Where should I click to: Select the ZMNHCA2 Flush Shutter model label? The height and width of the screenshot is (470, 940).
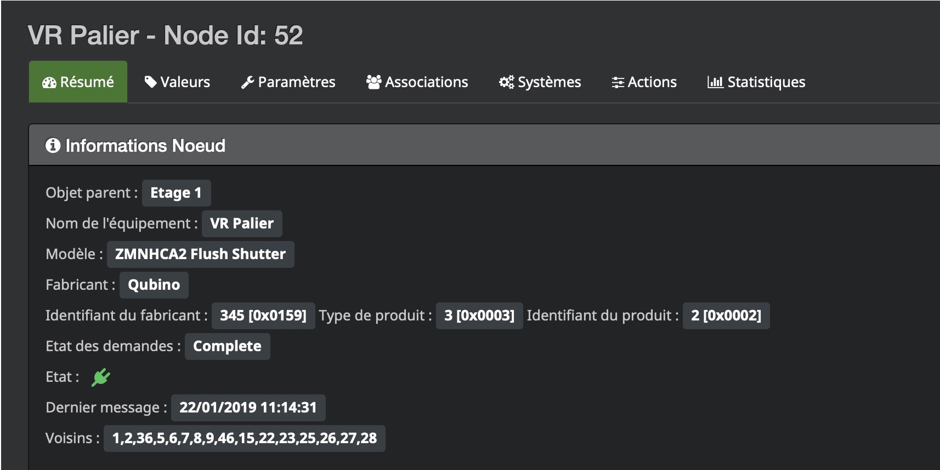pyautogui.click(x=200, y=254)
